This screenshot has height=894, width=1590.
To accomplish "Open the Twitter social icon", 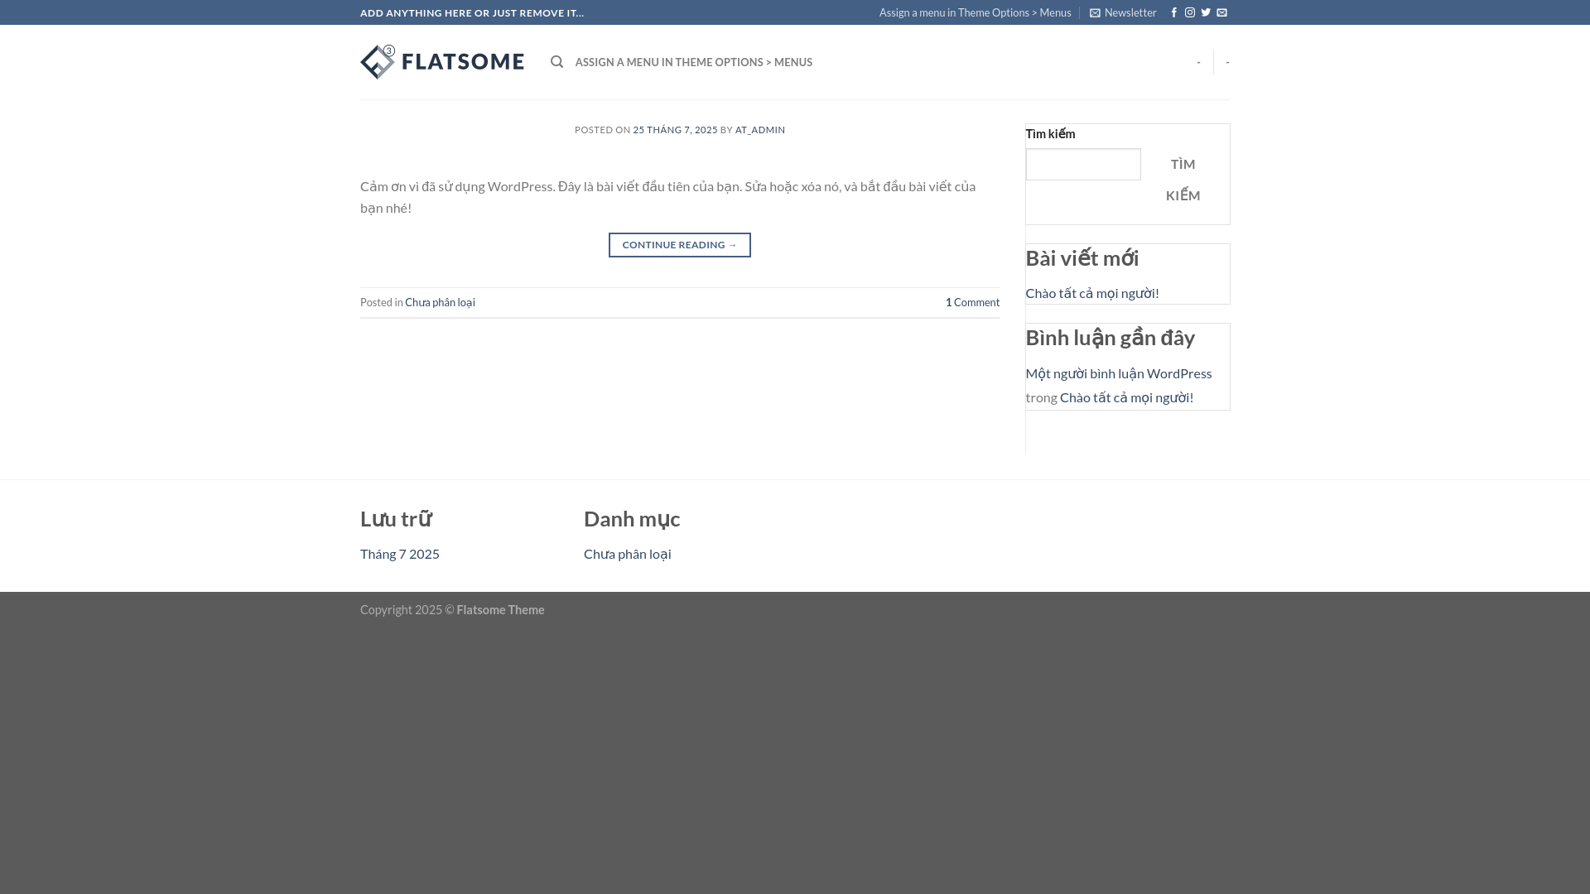I will [x=1206, y=12].
